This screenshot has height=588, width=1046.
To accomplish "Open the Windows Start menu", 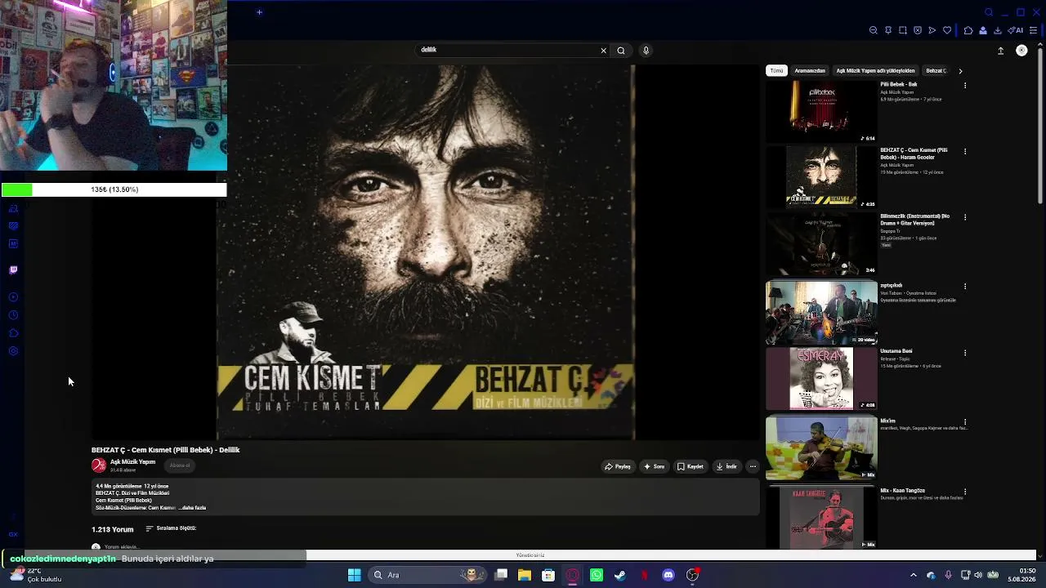I will 354,575.
